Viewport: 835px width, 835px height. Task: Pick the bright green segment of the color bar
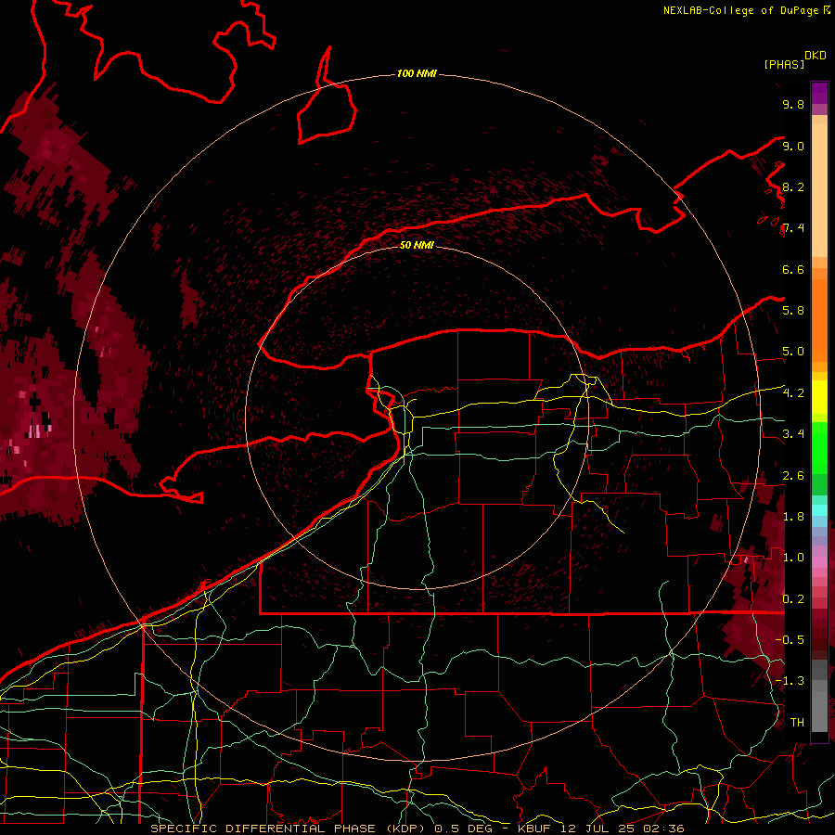(819, 448)
